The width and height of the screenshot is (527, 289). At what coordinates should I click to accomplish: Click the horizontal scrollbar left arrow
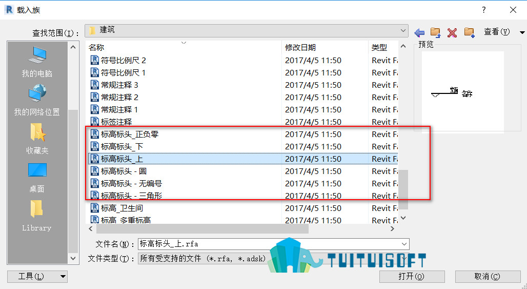(x=91, y=229)
